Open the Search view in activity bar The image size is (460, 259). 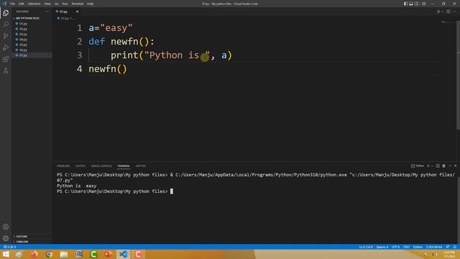6,24
